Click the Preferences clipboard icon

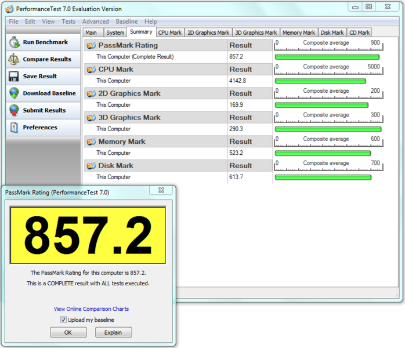pyautogui.click(x=14, y=127)
